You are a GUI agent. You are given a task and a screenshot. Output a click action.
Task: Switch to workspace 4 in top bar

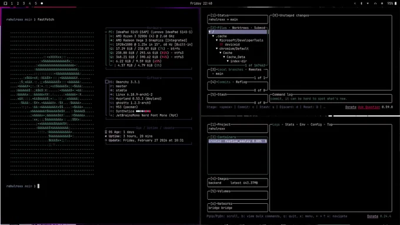coord(30,4)
